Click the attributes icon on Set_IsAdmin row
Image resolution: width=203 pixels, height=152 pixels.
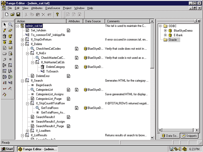68,30
